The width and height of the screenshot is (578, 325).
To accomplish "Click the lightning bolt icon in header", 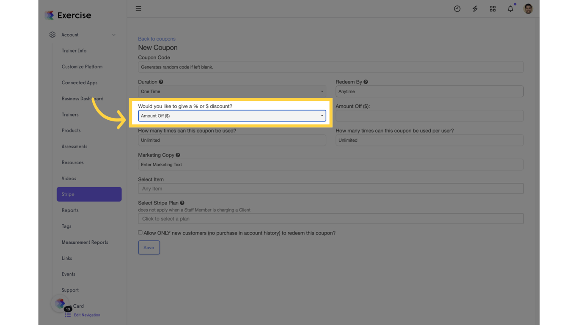I will (x=475, y=8).
